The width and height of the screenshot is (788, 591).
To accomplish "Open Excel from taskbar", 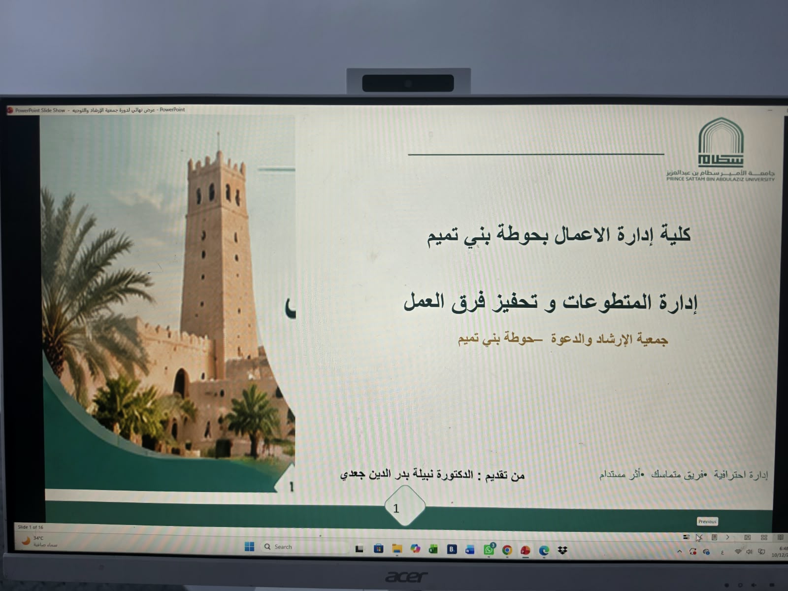I will 433,549.
